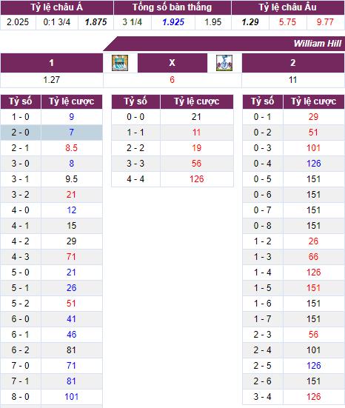This screenshot has height=408, width=345.
Task: Click the away team crest icon
Action: 224,63
